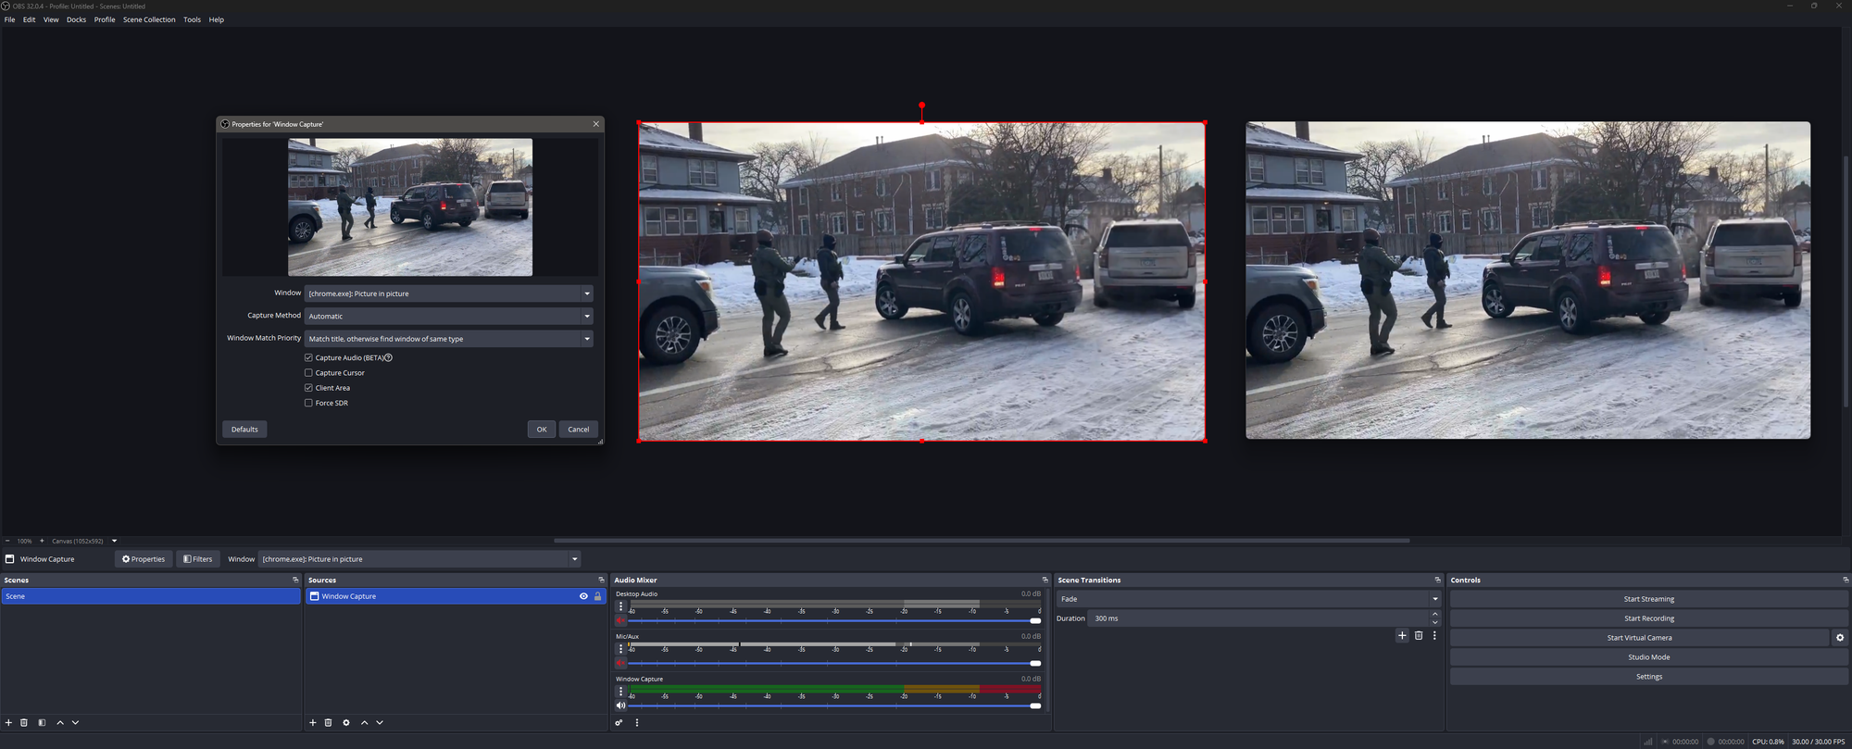Image resolution: width=1852 pixels, height=749 pixels.
Task: Lock the Window Capture source
Action: 598,596
